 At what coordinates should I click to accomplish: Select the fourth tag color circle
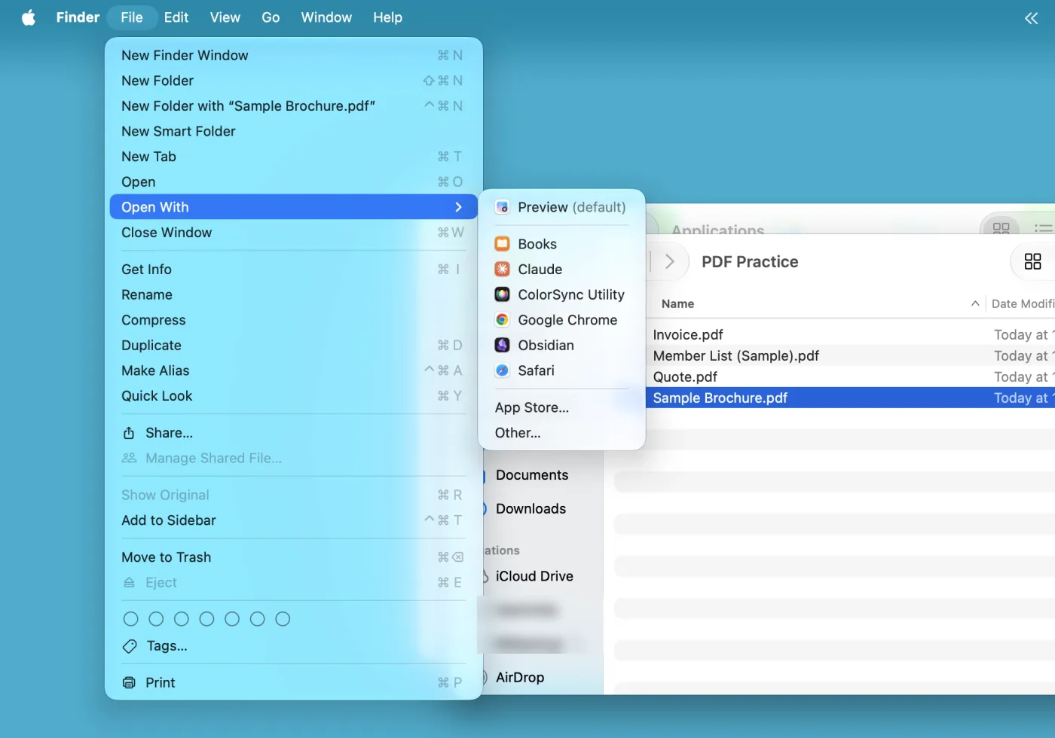point(206,619)
